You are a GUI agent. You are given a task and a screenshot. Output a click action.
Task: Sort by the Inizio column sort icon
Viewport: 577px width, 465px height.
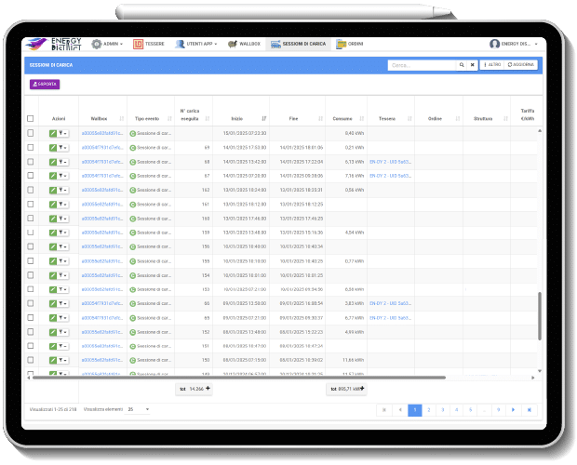tap(264, 118)
